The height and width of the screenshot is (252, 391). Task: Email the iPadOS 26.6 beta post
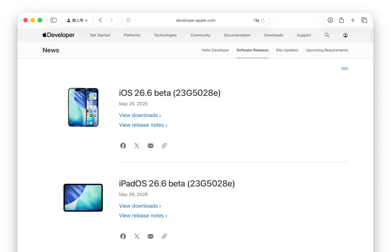point(151,236)
